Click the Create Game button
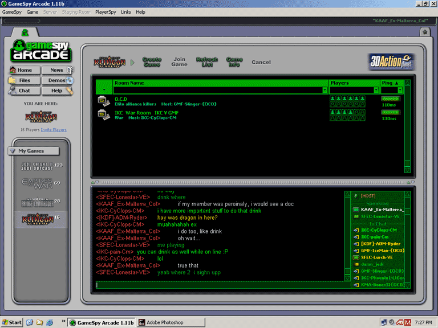438x328 pixels. pyautogui.click(x=152, y=62)
